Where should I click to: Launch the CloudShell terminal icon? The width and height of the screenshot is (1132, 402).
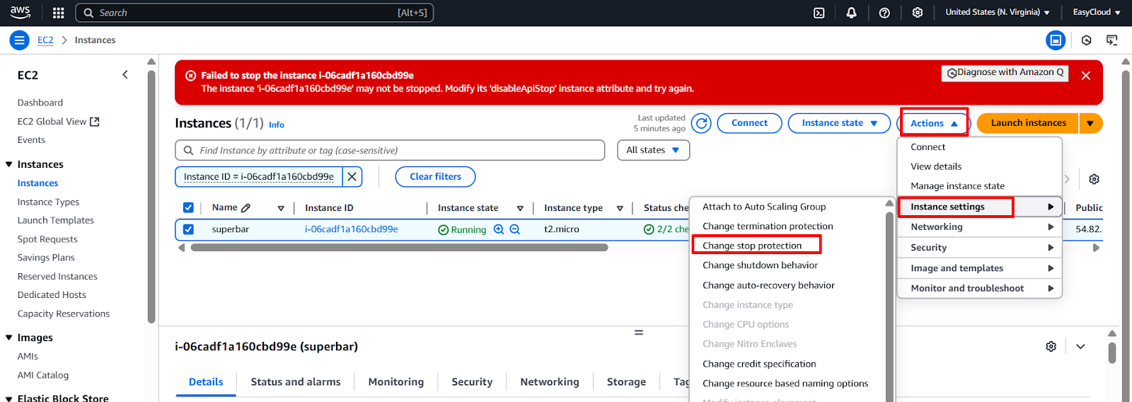click(x=819, y=13)
